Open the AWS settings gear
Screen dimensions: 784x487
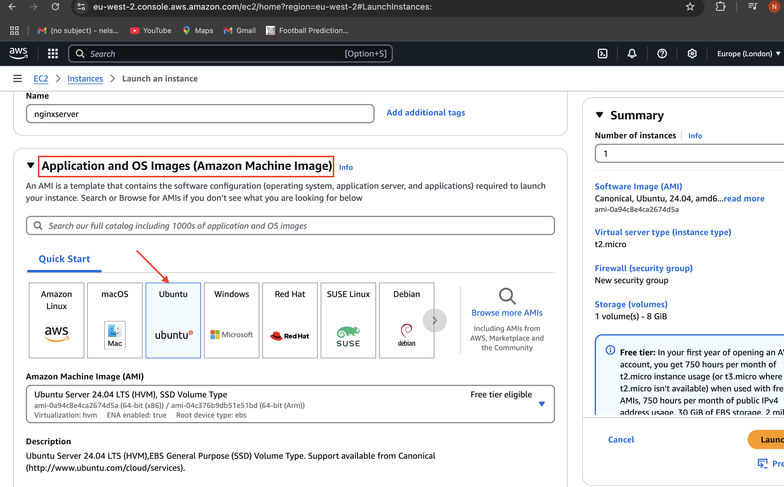click(x=692, y=54)
